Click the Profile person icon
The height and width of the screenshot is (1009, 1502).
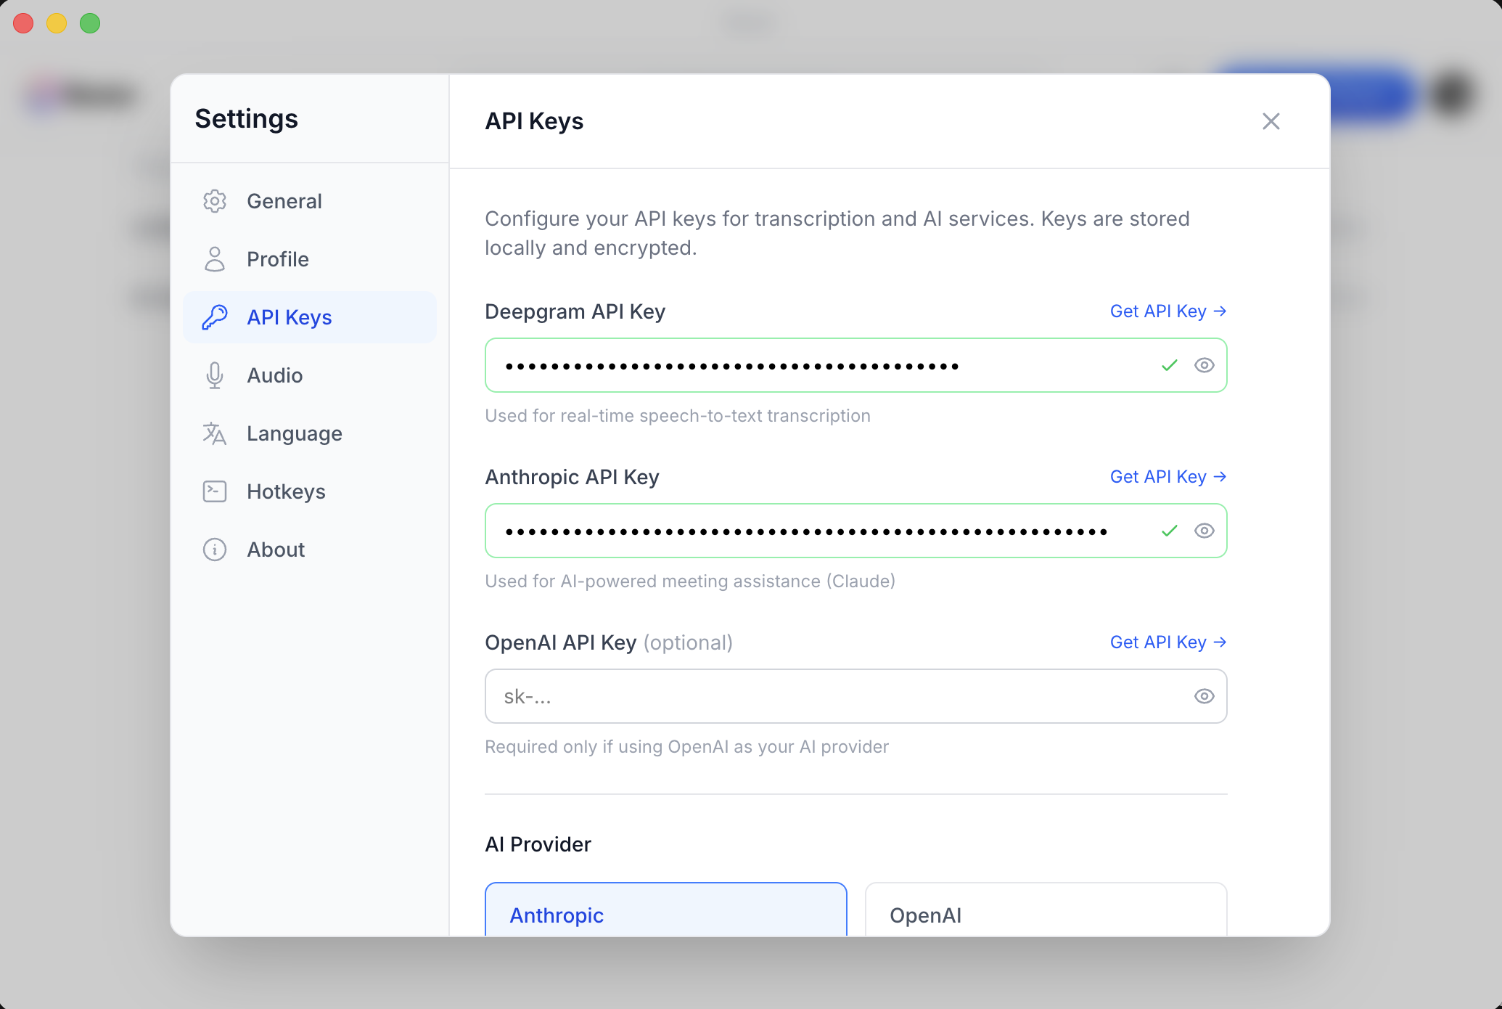pos(215,259)
